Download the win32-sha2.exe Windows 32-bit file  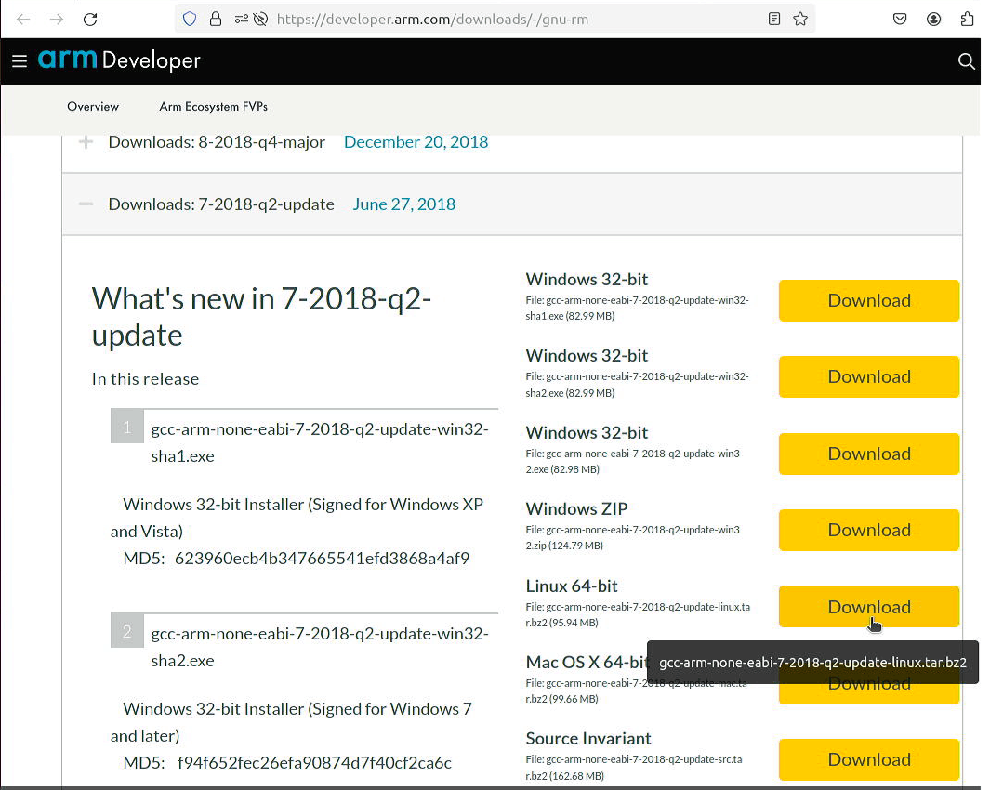point(869,377)
